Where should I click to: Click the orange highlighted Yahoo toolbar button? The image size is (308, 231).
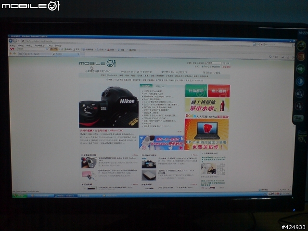click(x=54, y=49)
